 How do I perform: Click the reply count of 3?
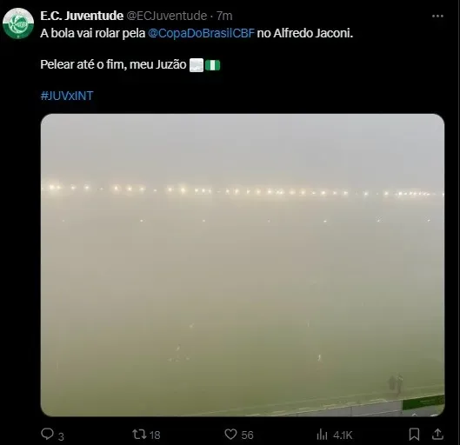61,436
